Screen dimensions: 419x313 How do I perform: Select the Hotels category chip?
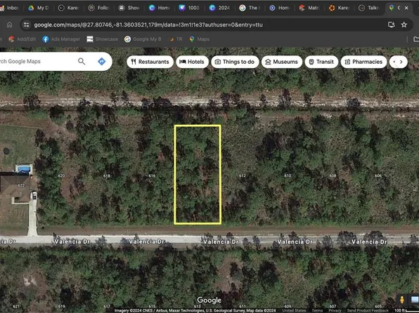coord(192,62)
